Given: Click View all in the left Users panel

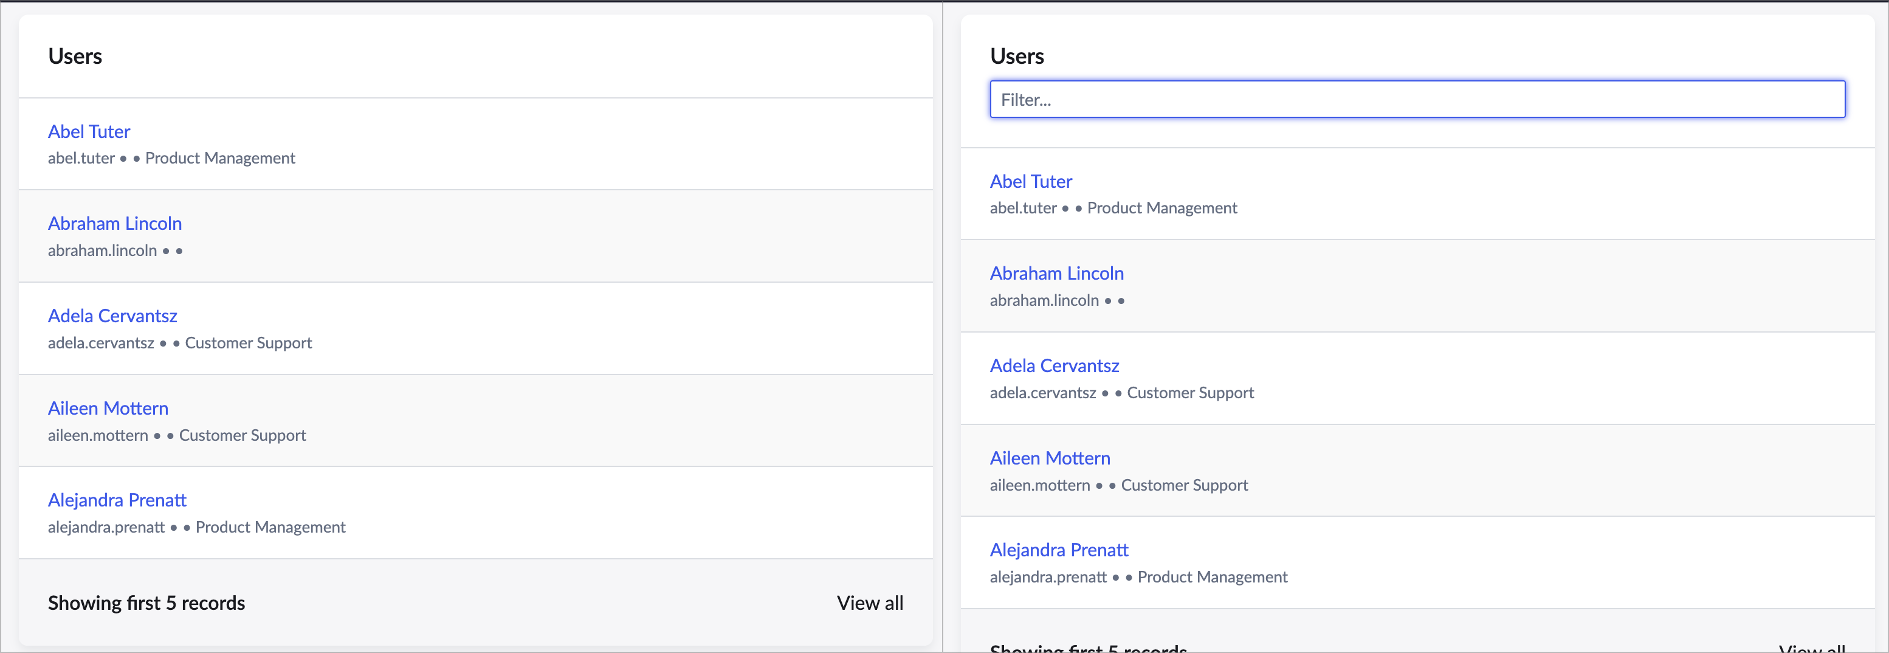Looking at the screenshot, I should click(x=869, y=603).
